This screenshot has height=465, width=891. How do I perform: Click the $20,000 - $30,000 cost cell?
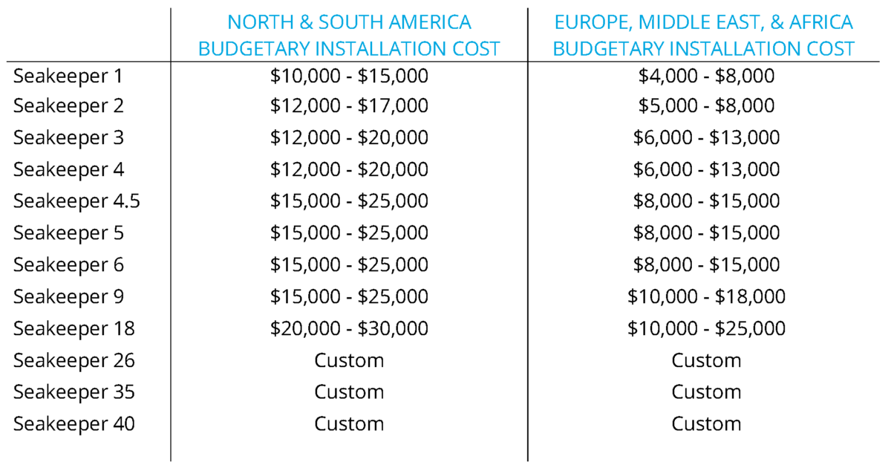349,328
